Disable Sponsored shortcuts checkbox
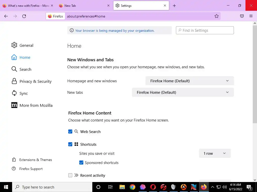Viewport: 257px width, 192px height. (81, 162)
